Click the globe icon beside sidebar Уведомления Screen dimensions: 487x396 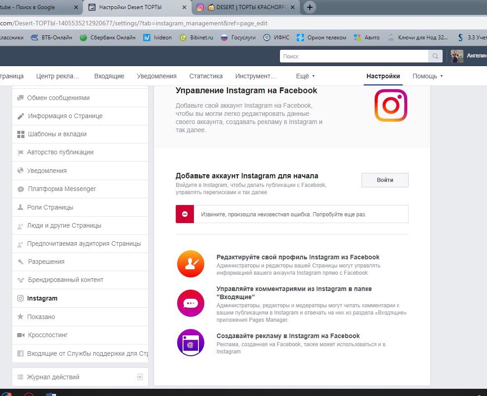click(20, 170)
